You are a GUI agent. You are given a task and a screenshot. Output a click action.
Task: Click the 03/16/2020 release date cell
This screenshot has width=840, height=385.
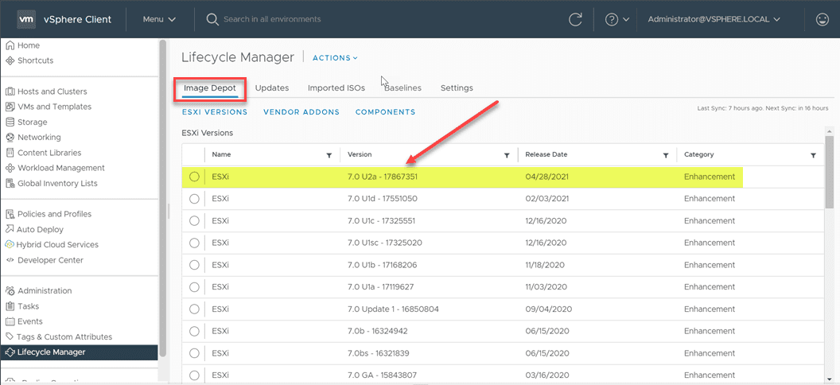point(547,375)
